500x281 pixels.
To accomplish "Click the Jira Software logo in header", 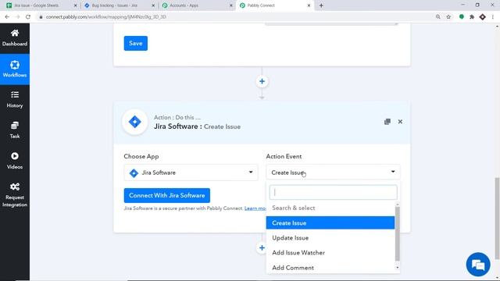I will (135, 122).
